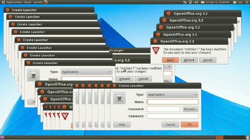Focus the Command input field

[x=163, y=109]
